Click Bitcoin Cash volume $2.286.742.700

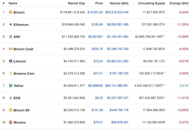click(x=118, y=49)
